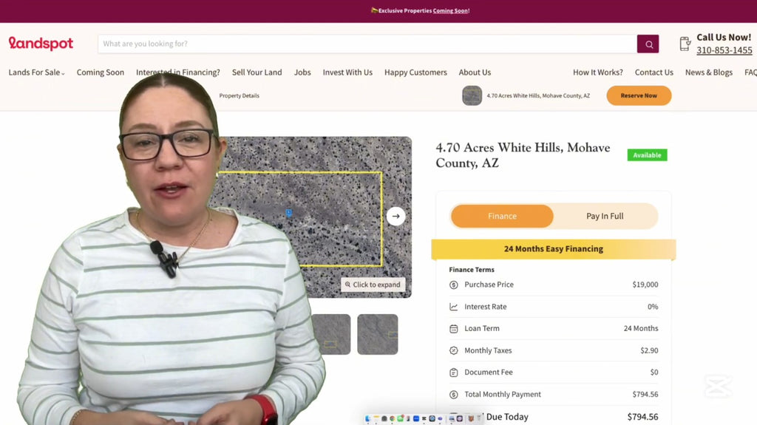This screenshot has height=425, width=757.
Task: Click the 'What are you looking for?' search field
Action: point(367,44)
